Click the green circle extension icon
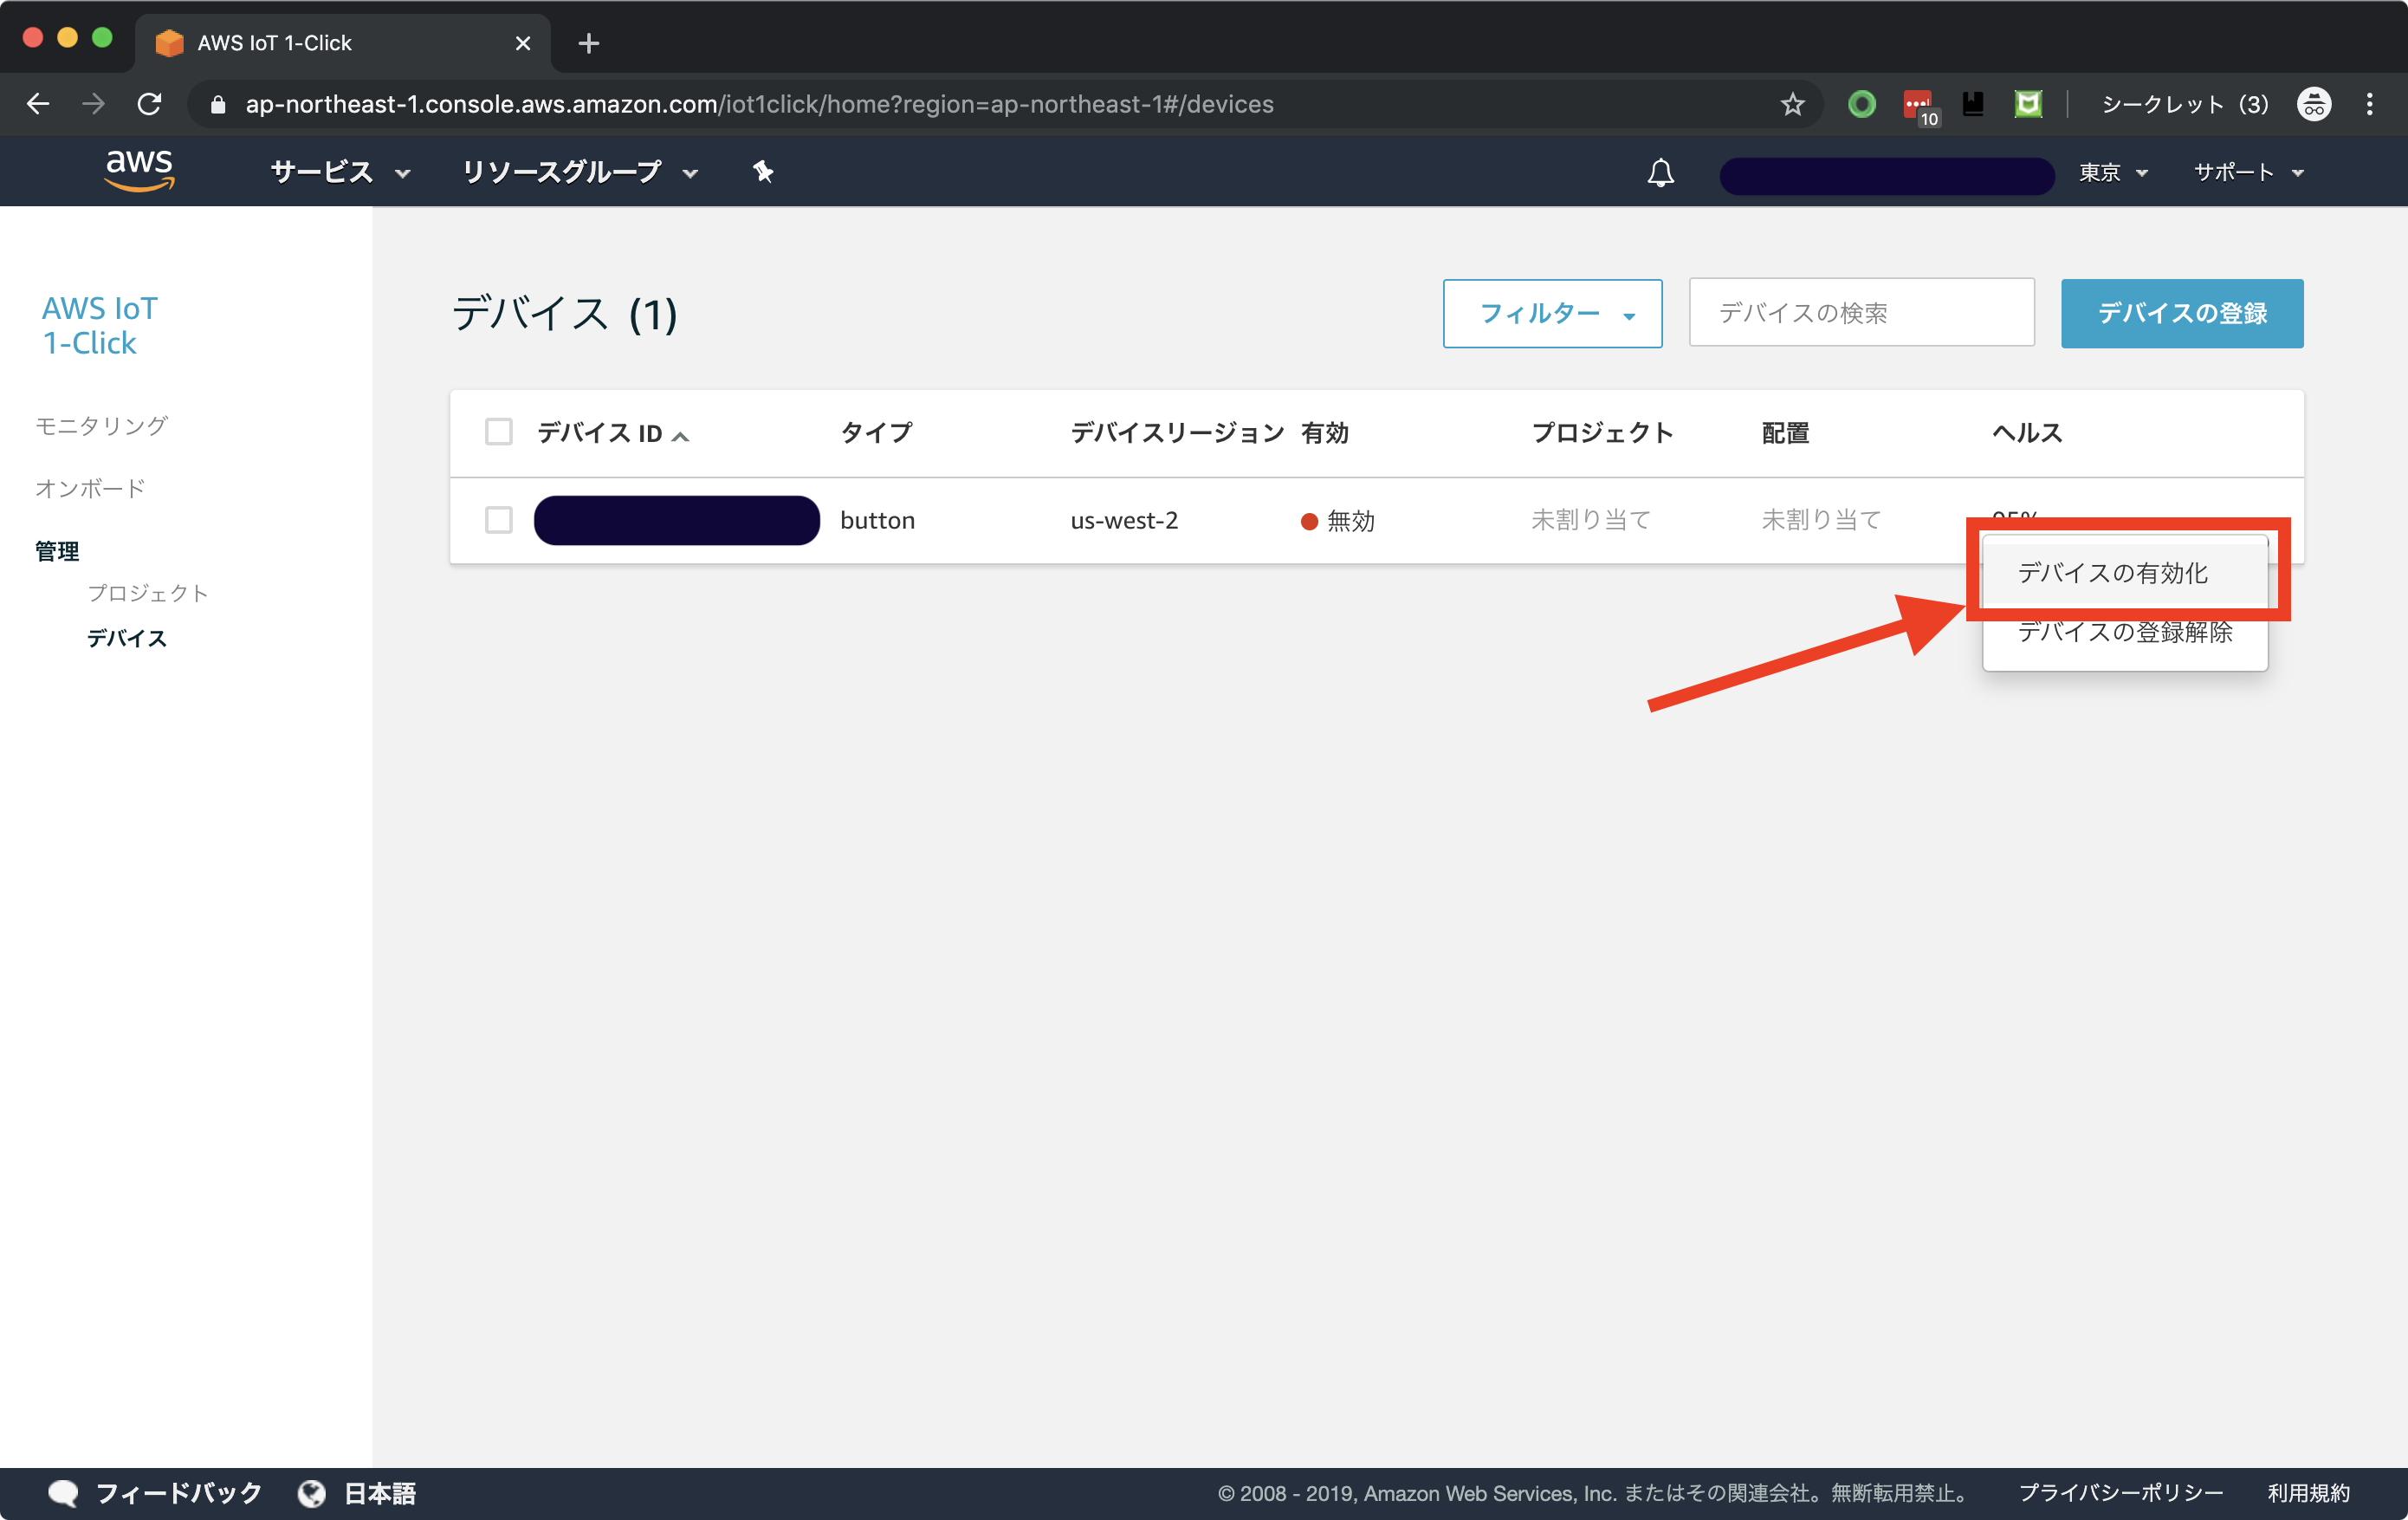Image resolution: width=2408 pixels, height=1520 pixels. coord(1861,104)
